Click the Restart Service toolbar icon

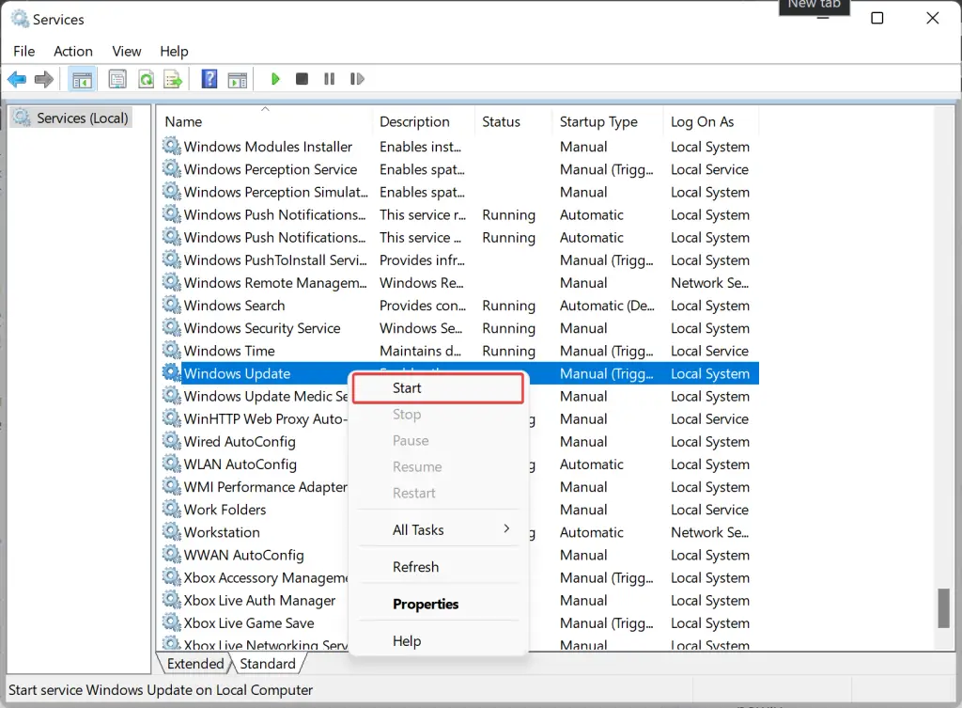coord(357,79)
